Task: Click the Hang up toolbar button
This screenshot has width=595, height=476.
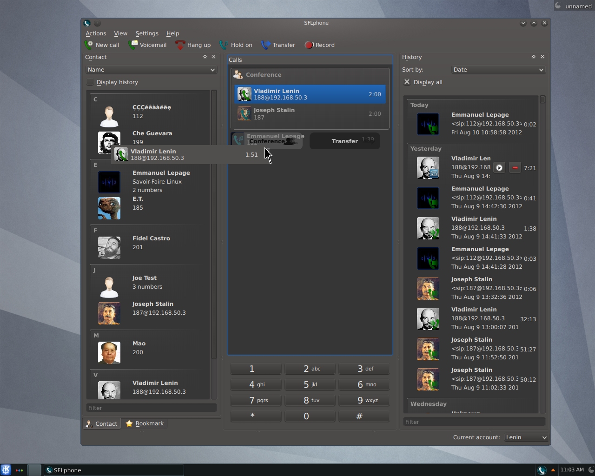Action: coord(193,45)
